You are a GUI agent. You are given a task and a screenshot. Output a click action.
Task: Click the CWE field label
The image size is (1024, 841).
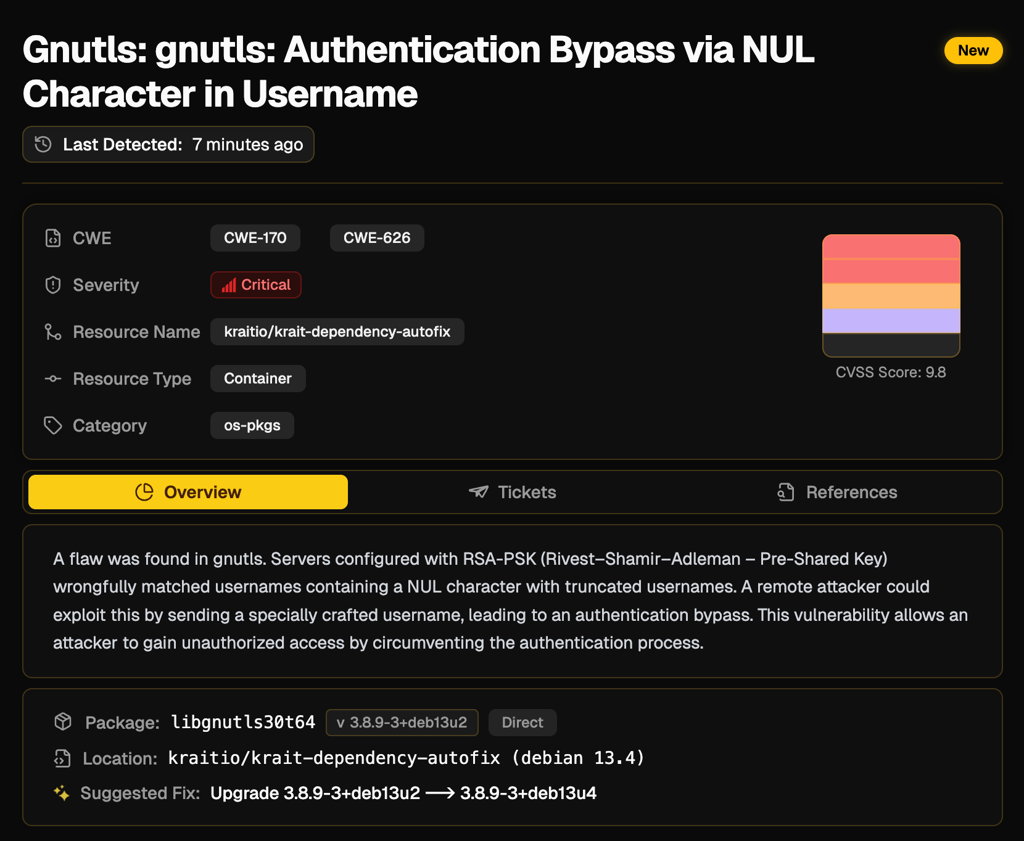92,238
